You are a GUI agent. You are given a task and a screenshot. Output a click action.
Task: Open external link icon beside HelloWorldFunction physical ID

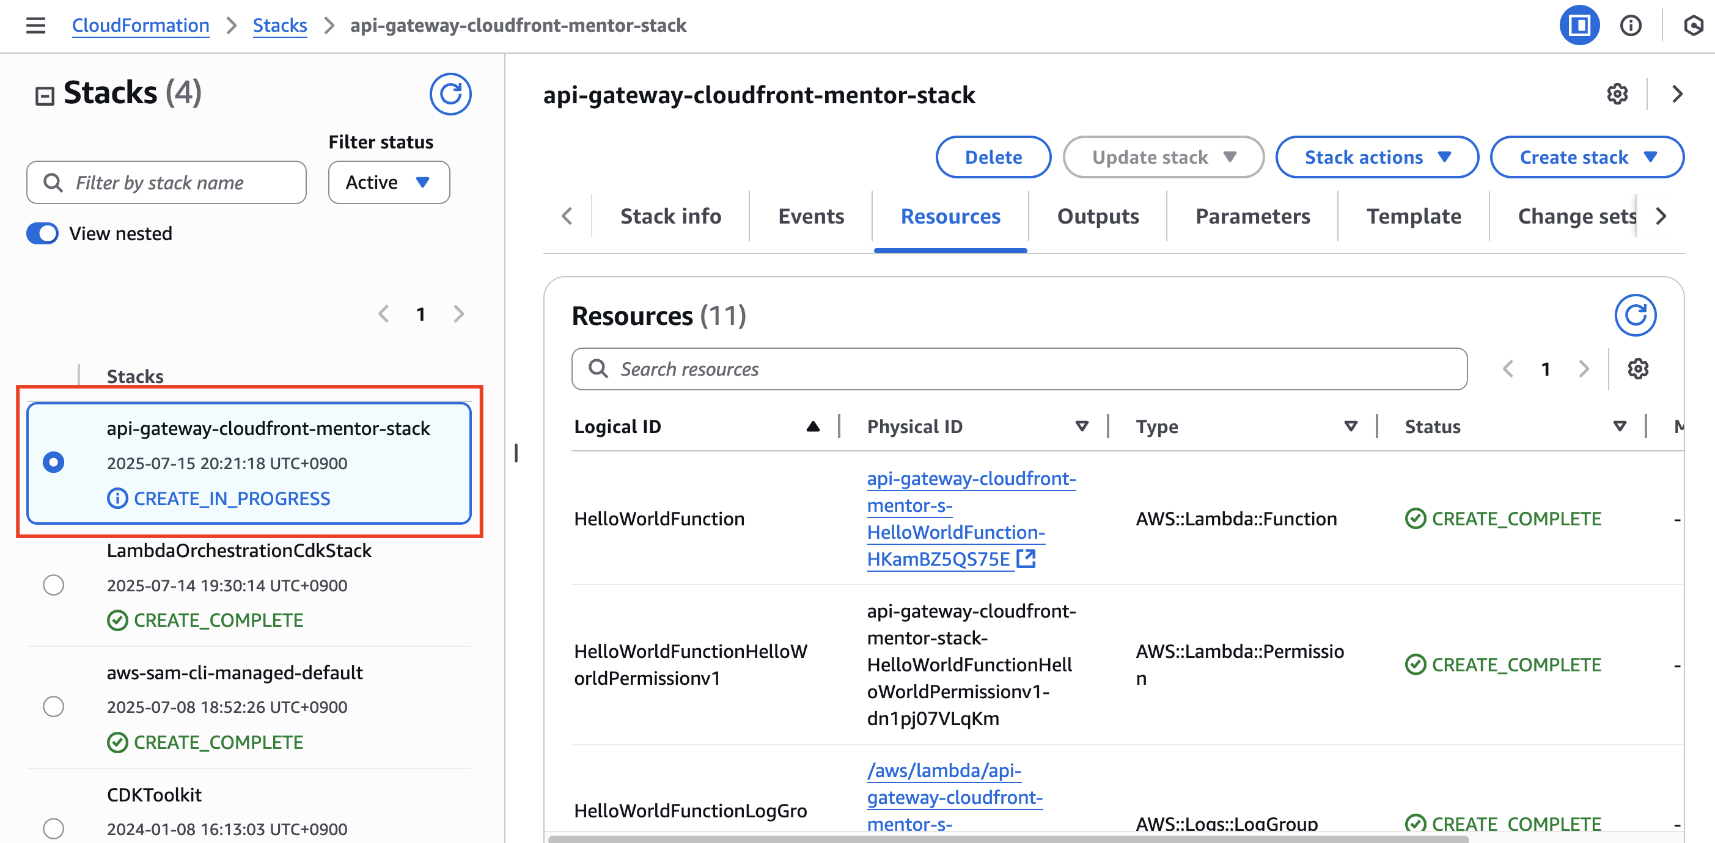[1026, 559]
